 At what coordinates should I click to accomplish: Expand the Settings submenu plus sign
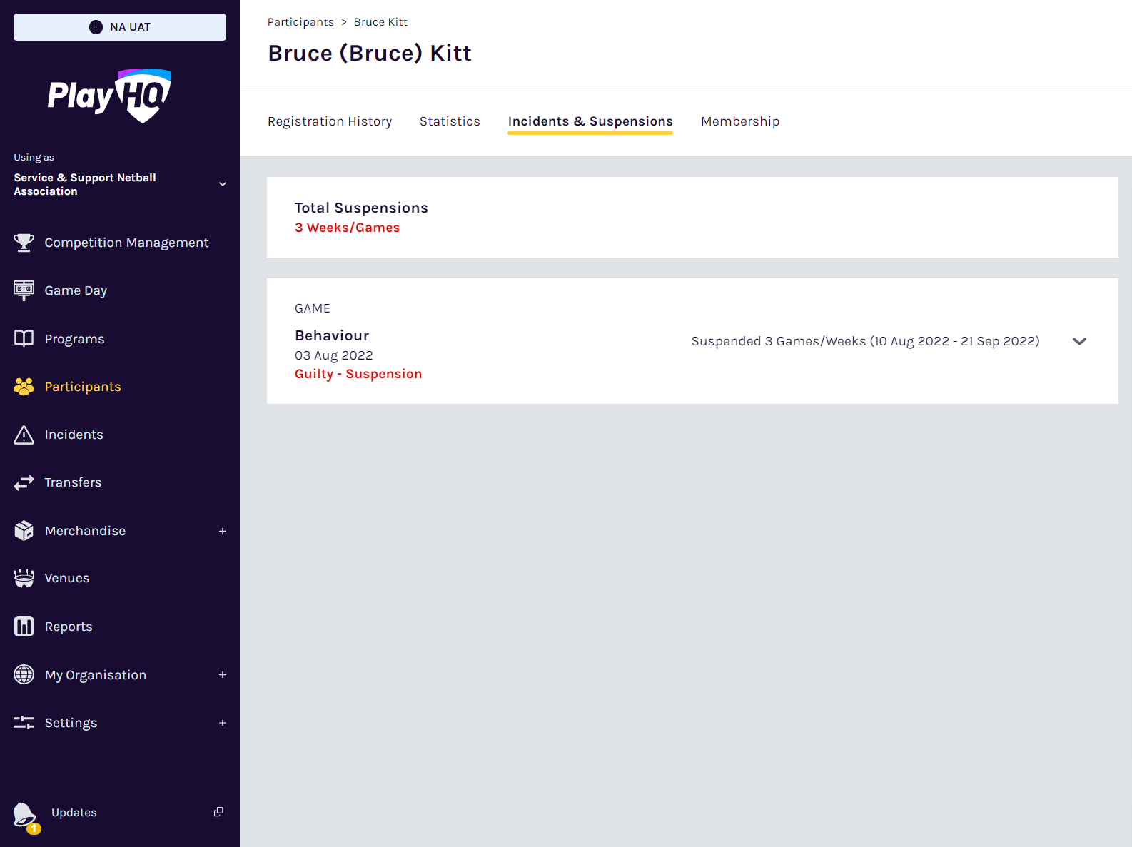(223, 723)
